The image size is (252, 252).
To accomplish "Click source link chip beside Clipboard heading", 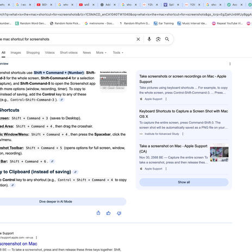I will [x=75, y=172].
